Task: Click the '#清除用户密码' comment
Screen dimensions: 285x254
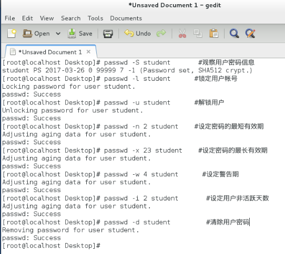Action: [228, 223]
